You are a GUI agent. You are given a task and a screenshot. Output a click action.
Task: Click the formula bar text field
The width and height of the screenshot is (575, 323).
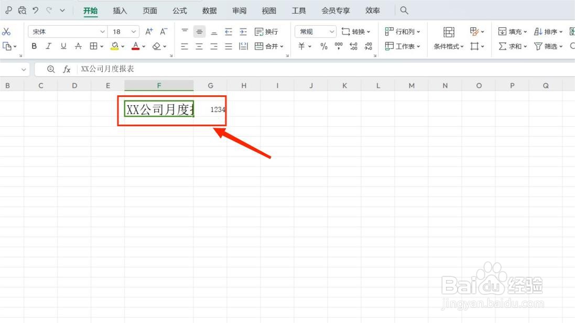pyautogui.click(x=327, y=69)
